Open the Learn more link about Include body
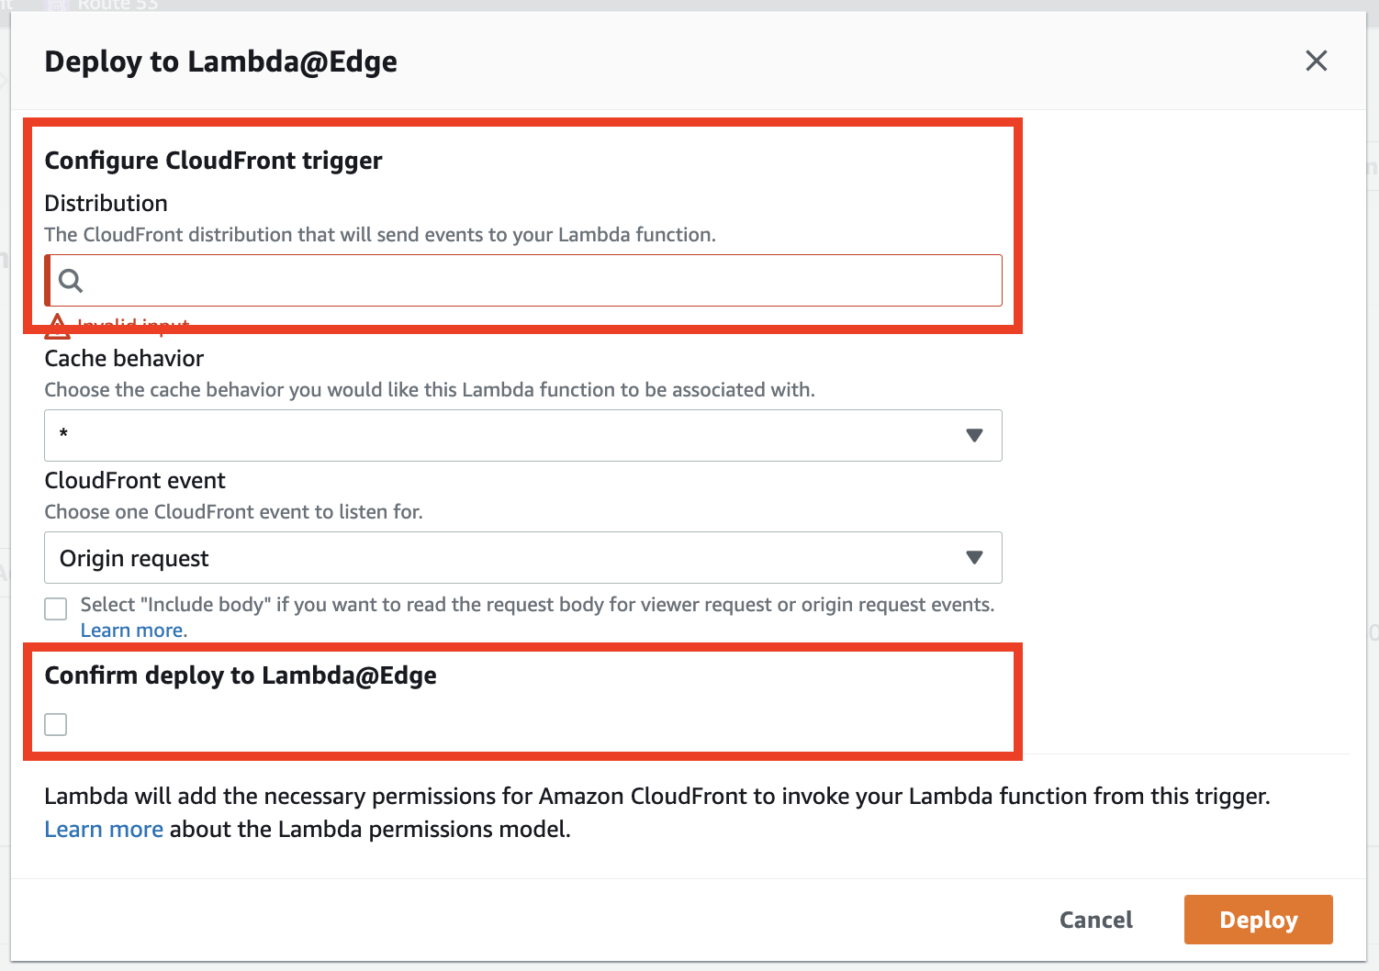This screenshot has width=1379, height=971. coord(132,631)
